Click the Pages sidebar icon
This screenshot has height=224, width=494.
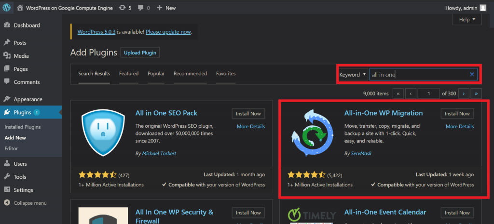[7, 69]
